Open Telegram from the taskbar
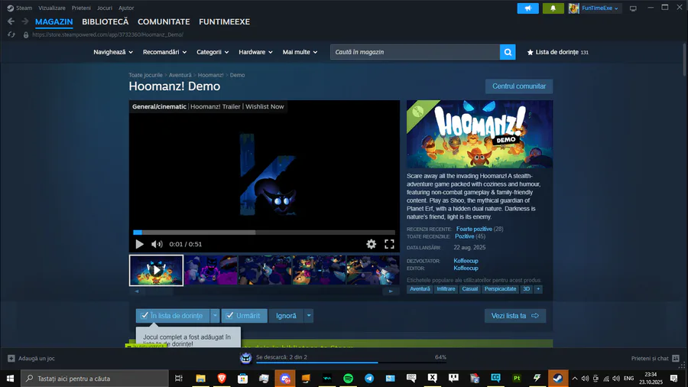 click(369, 379)
